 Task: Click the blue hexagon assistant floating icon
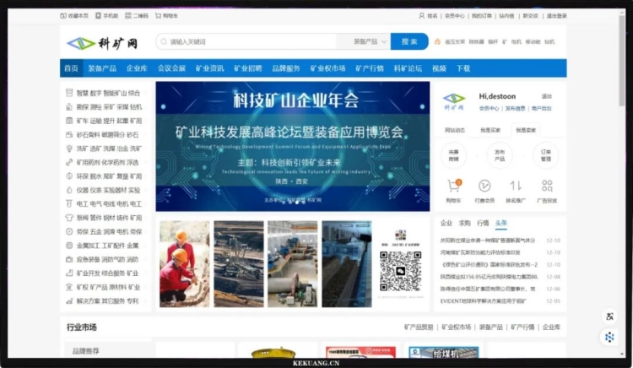(x=609, y=337)
